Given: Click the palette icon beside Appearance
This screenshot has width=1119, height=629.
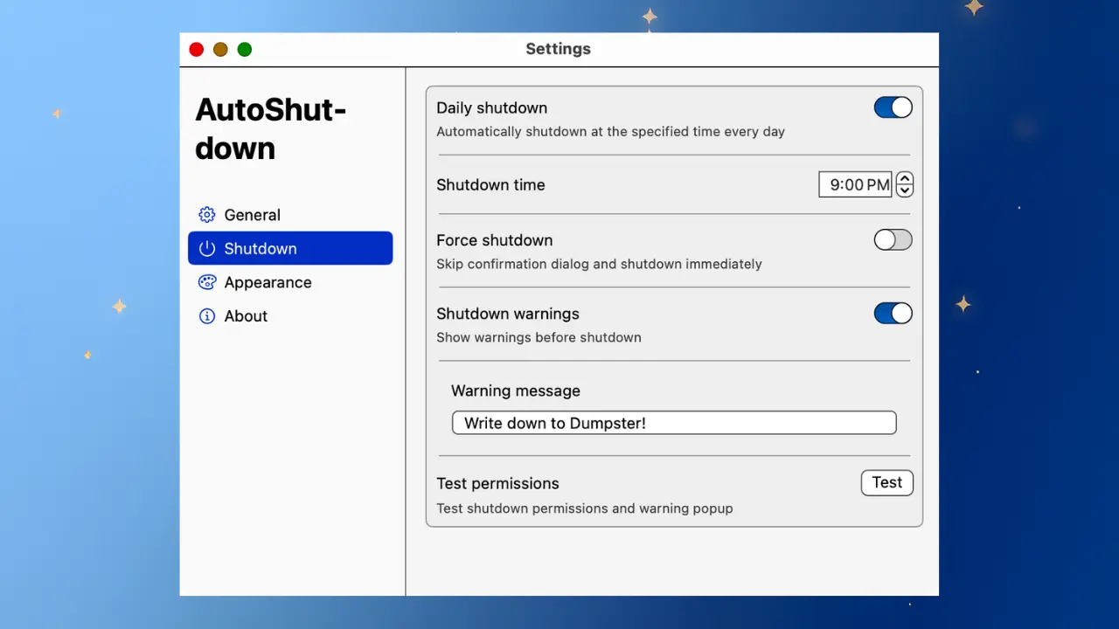Looking at the screenshot, I should point(206,282).
